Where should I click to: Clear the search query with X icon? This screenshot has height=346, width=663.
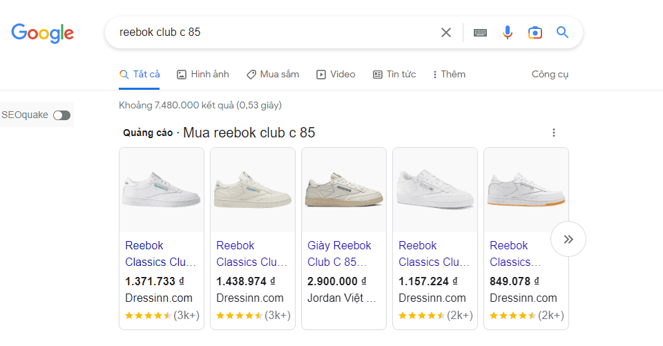click(445, 32)
